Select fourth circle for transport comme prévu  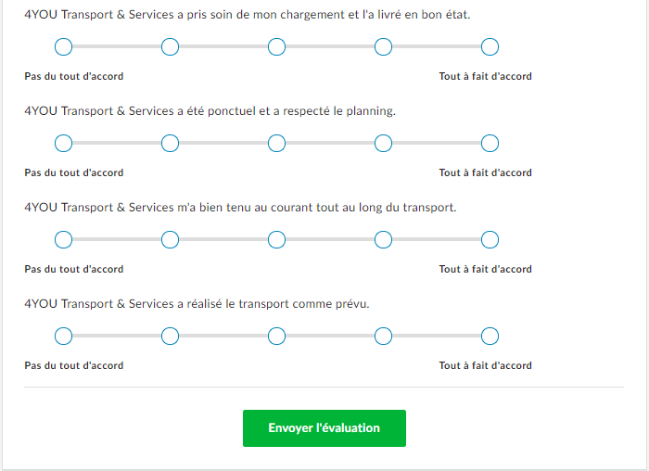tap(383, 336)
